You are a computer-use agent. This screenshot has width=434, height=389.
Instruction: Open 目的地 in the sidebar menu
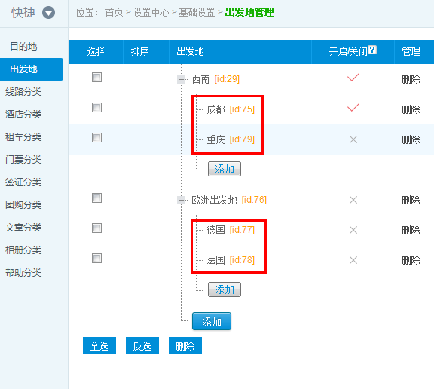point(23,46)
